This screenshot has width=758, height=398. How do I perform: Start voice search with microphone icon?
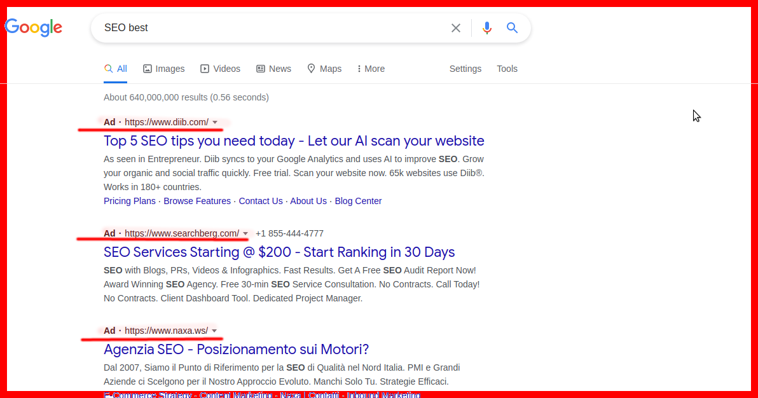(487, 28)
